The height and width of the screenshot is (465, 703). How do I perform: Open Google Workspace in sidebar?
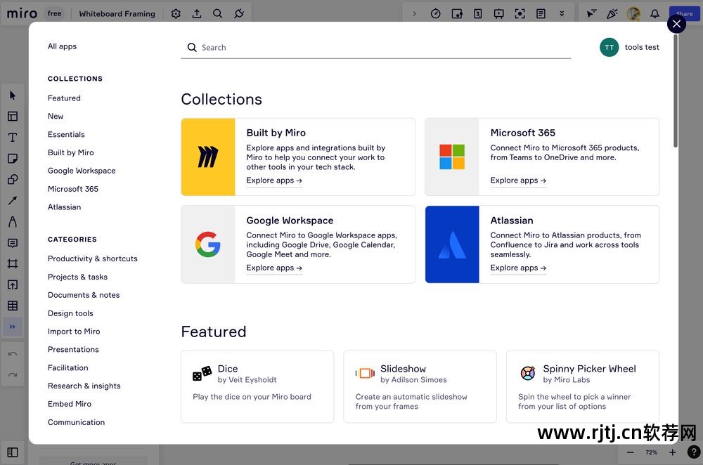coord(82,171)
